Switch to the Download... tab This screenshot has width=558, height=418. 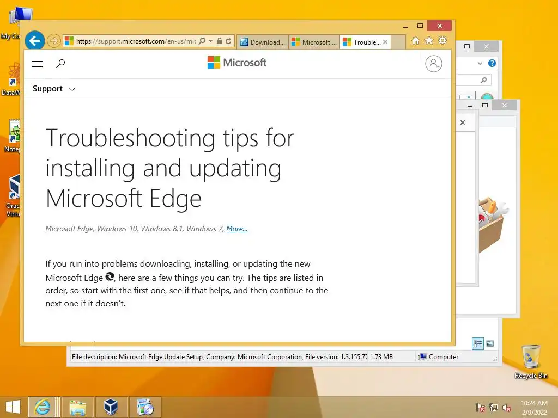[x=263, y=42]
